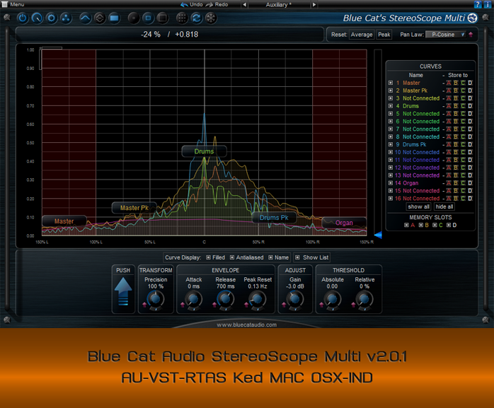
Task: Click the Blue Cat logo icon beside title
Action: [472, 18]
